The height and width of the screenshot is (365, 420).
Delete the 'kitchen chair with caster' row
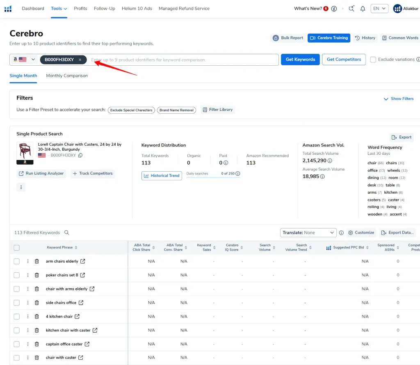point(37,330)
